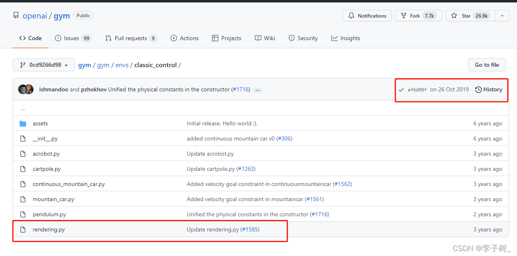Click the fork count 7.7k badge

click(x=429, y=16)
